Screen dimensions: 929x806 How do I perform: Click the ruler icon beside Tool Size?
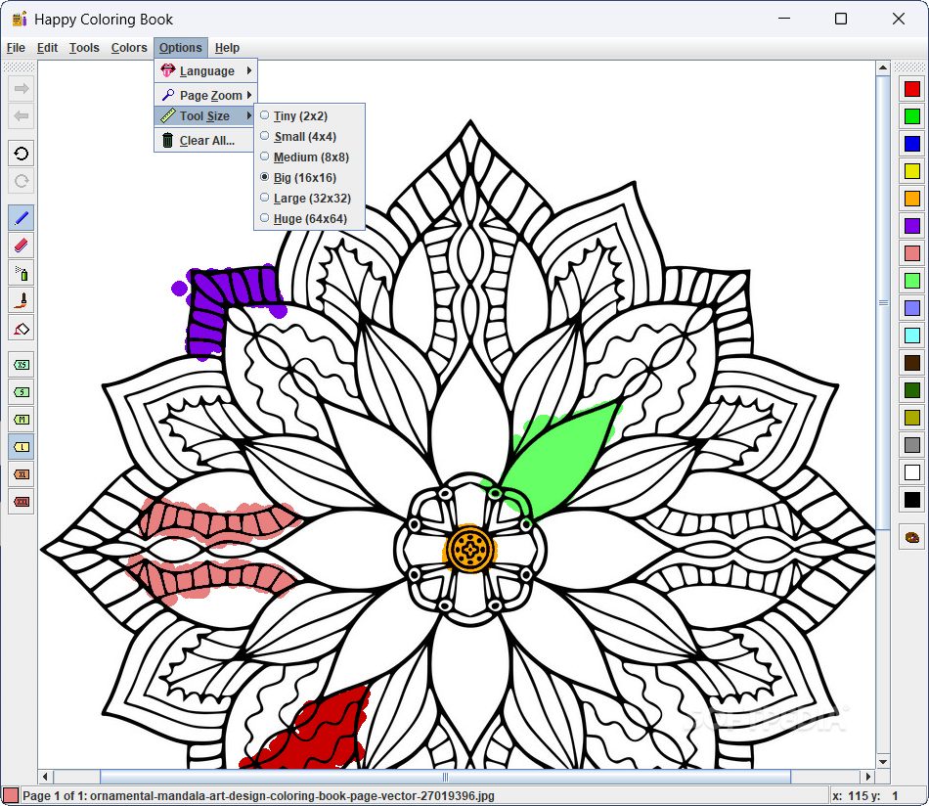coord(167,115)
